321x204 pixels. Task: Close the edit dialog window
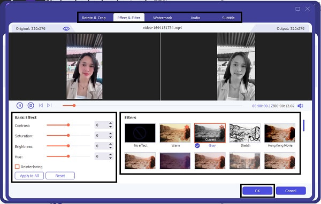(x=308, y=9)
